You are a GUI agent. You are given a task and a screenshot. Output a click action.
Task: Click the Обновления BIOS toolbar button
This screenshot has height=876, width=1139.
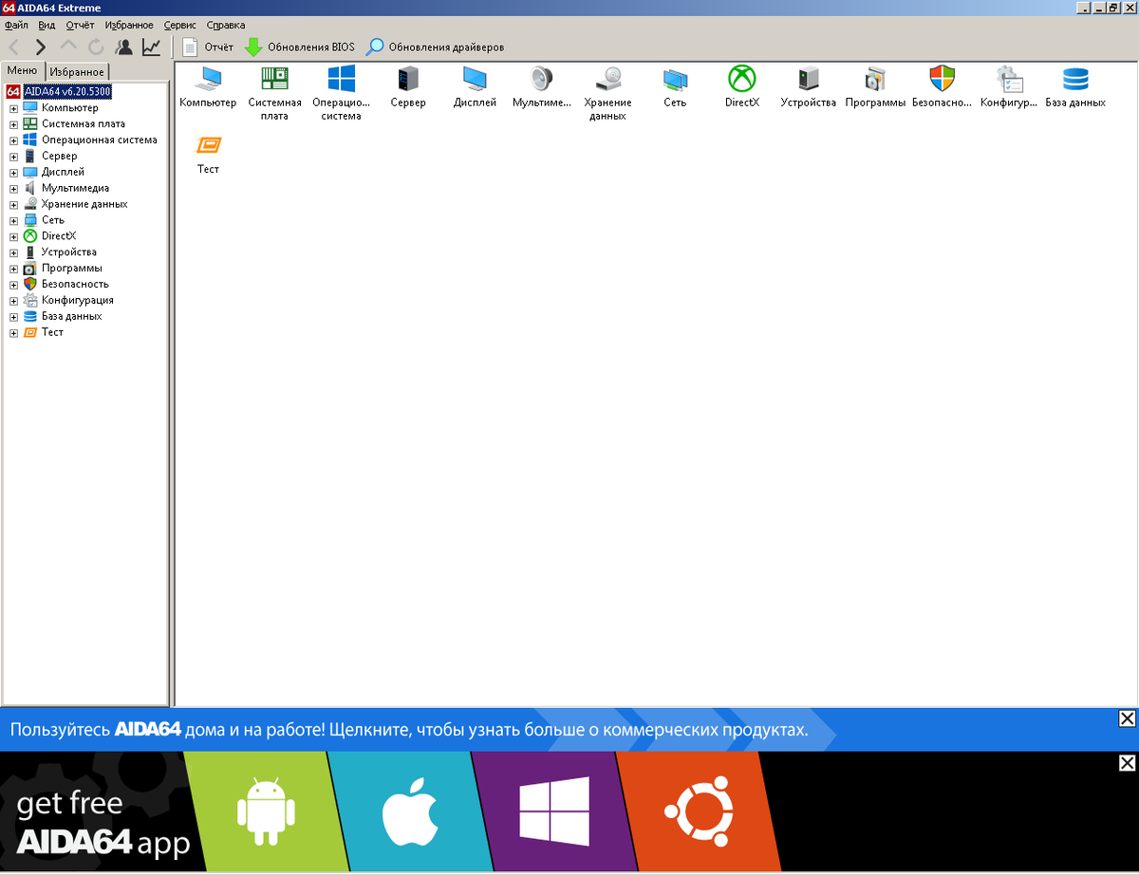(299, 47)
